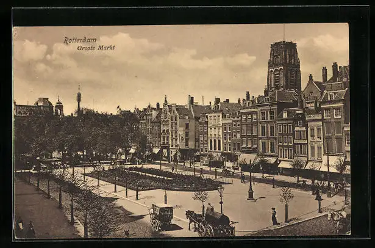Viewport: 375px width, 248px height.
Task: Click the central flower bed garden
Action: (152, 180)
